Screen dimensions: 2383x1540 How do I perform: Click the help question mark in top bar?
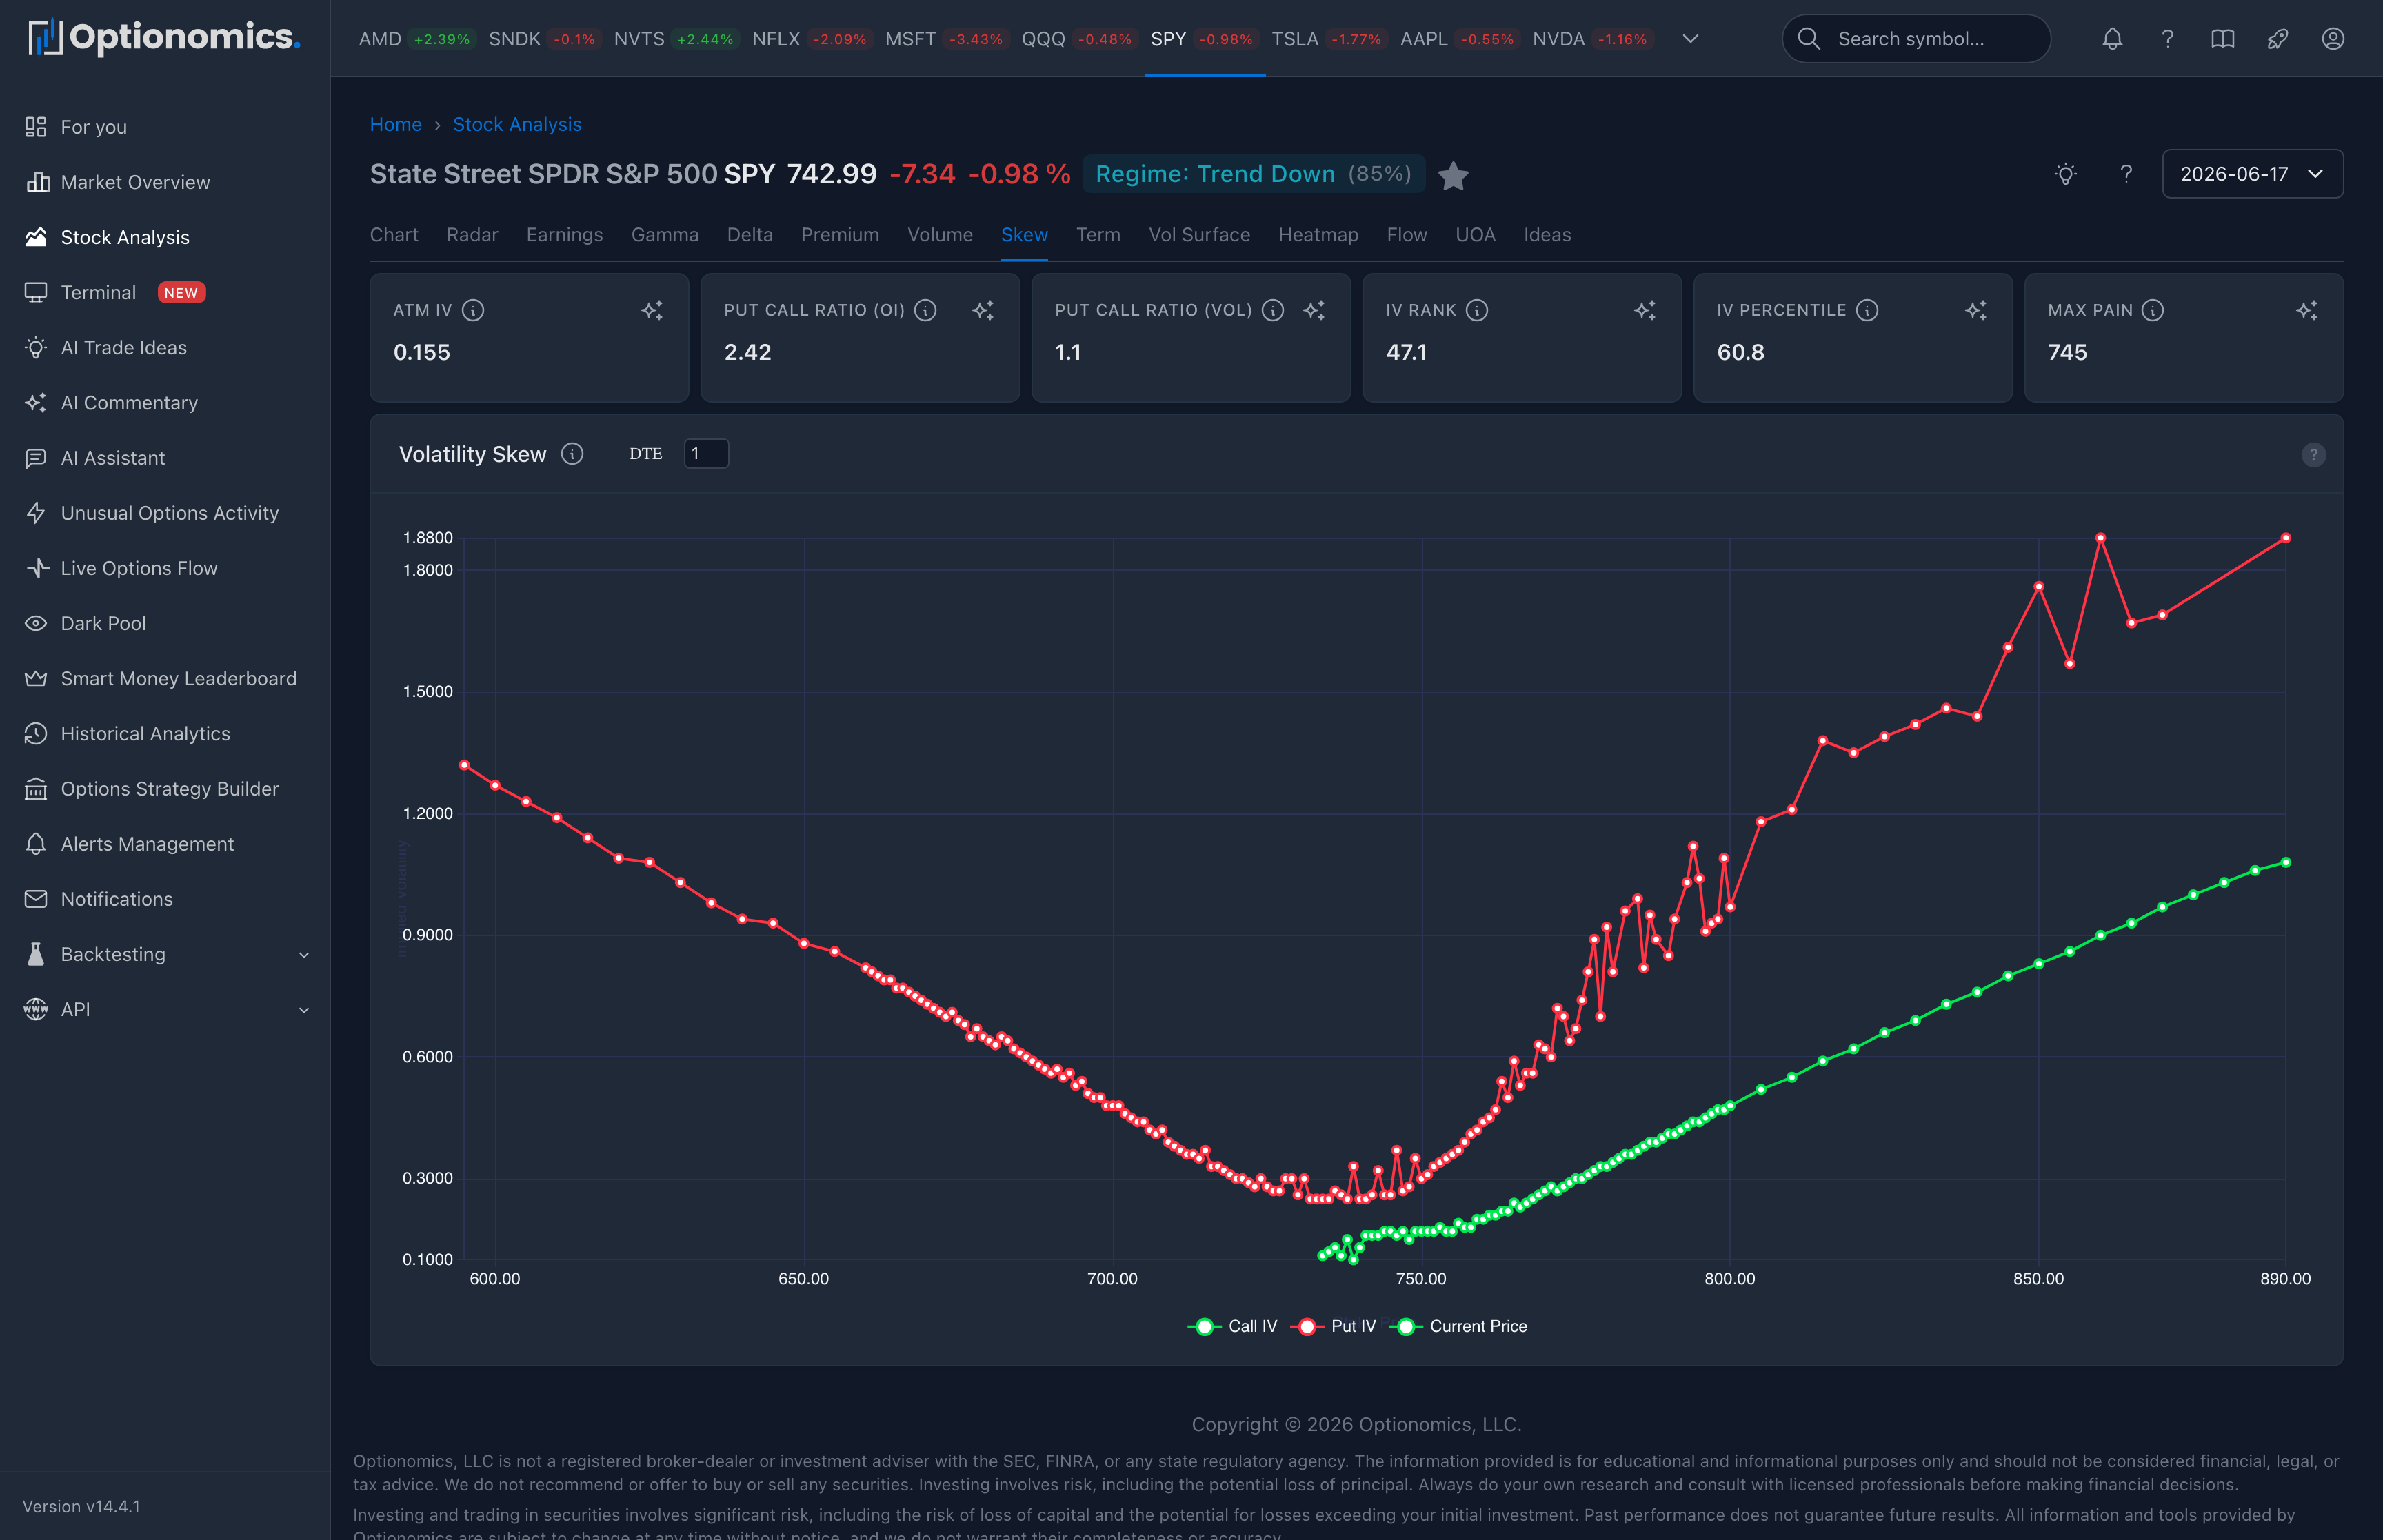2167,39
